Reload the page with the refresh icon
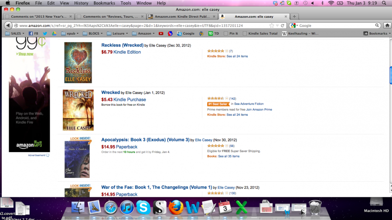This screenshot has width=392, height=220. point(283,25)
